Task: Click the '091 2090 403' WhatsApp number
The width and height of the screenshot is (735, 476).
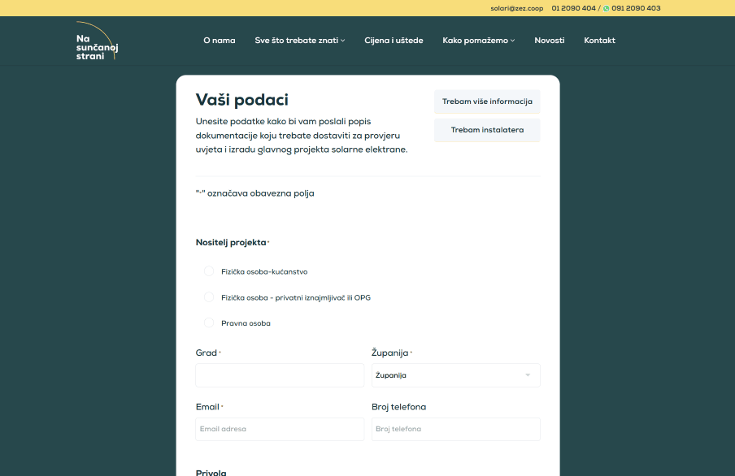Action: tap(637, 8)
